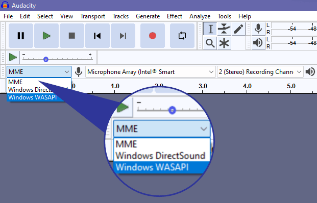Open the View menu
317x203 pixels.
tap(66, 16)
